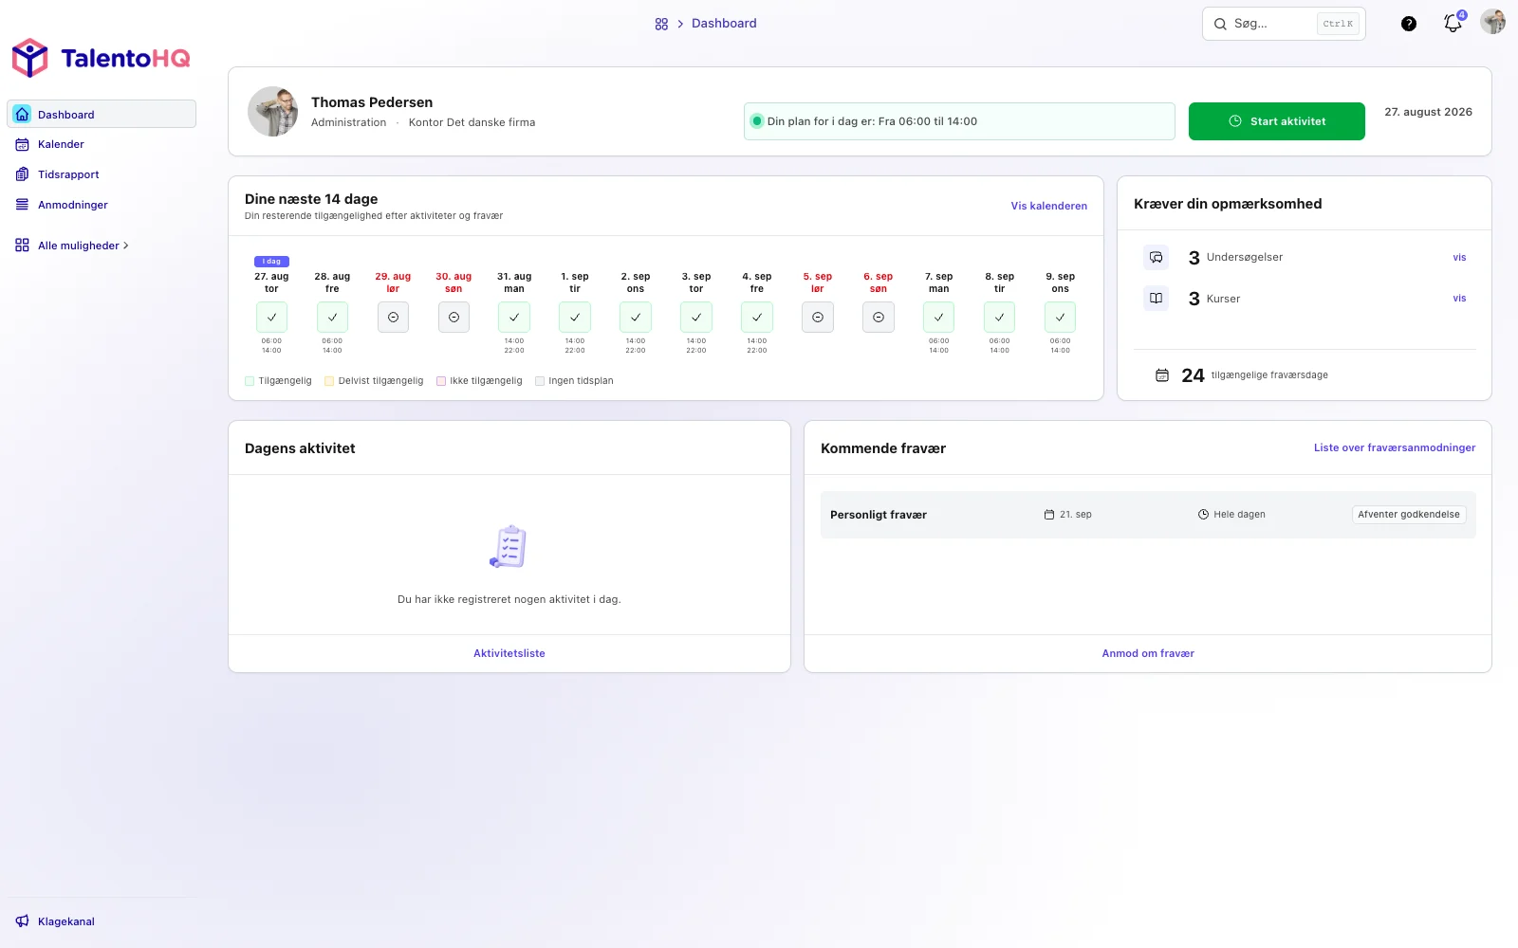Open vis link for Undersøgelser
Image resolution: width=1518 pixels, height=948 pixels.
tap(1459, 258)
